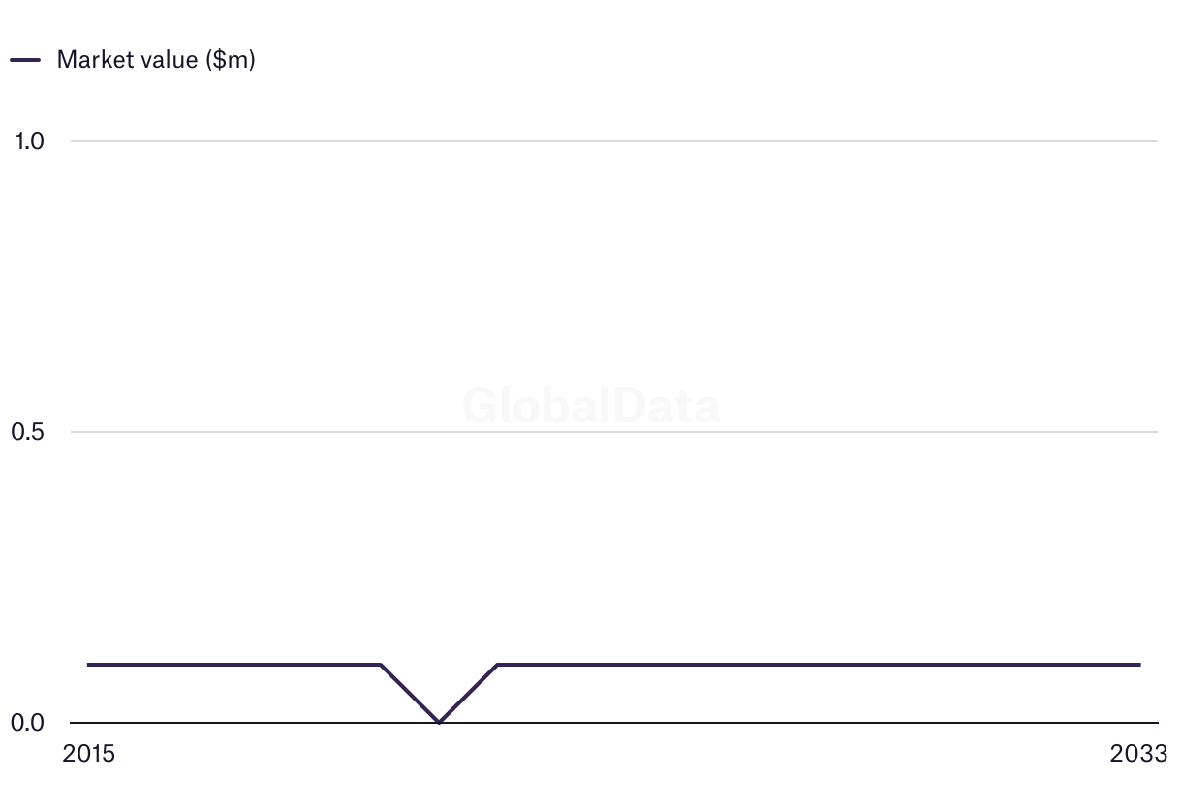1182x810 pixels.
Task: Click the dark x-axis baseline
Action: coord(614,723)
